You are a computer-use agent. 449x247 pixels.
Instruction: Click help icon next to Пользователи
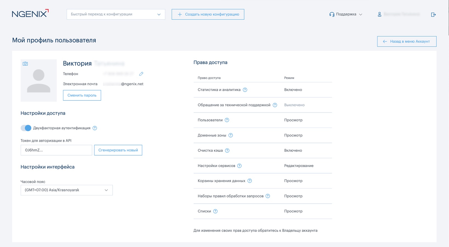pyautogui.click(x=227, y=120)
